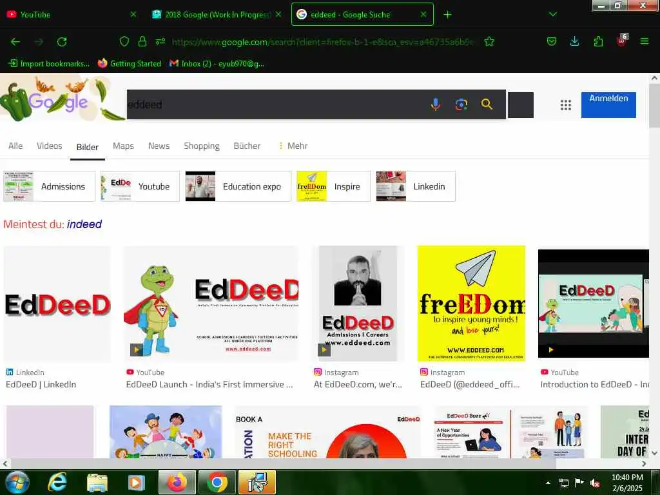
Task: Filter images by Linkedin chip
Action: [416, 186]
